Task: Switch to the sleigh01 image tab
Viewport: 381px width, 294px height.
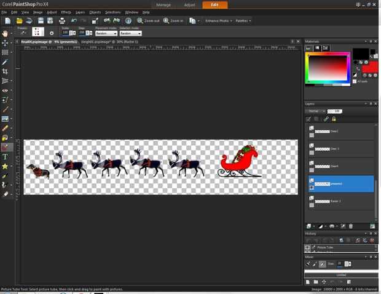Action: 109,42
